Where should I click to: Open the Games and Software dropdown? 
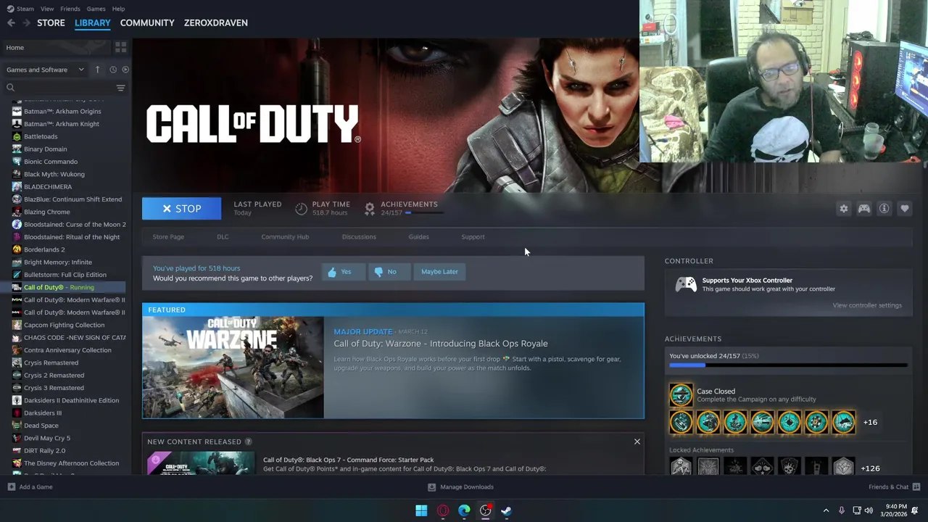pyautogui.click(x=46, y=70)
